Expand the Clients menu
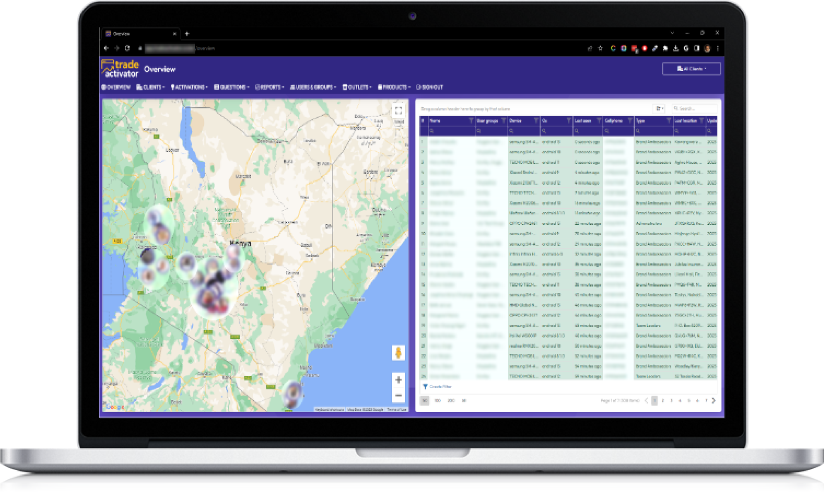 [151, 87]
